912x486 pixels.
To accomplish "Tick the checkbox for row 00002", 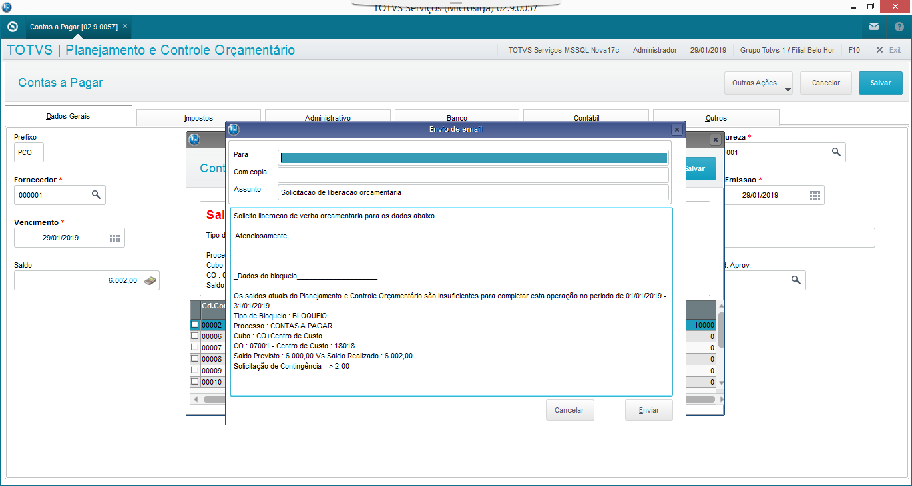I will [195, 324].
